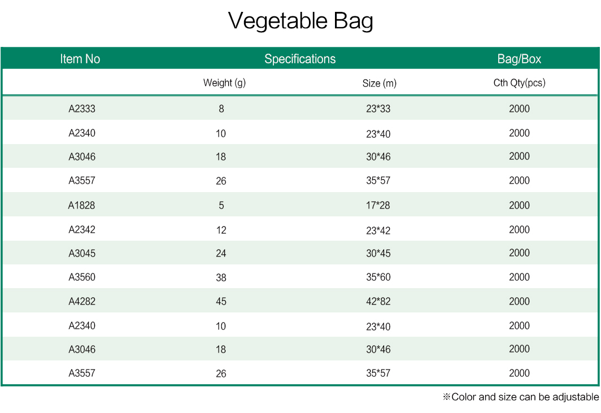
Task: Select the Item No column header
Action: 80,59
